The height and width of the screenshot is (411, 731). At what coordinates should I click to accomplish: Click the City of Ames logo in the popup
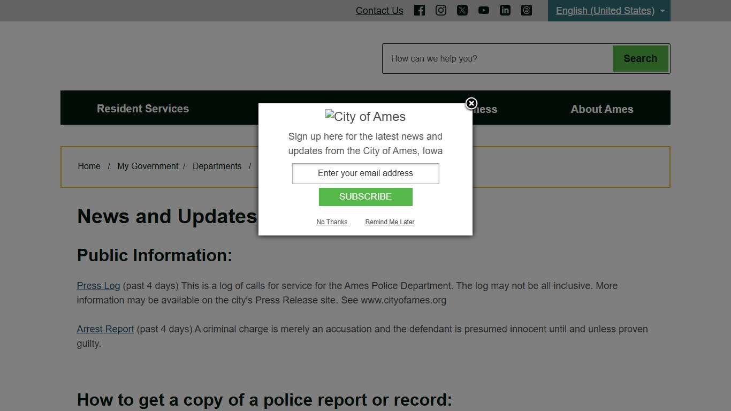pos(365,116)
